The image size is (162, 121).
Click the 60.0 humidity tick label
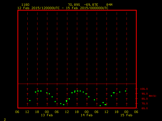tap(145, 108)
